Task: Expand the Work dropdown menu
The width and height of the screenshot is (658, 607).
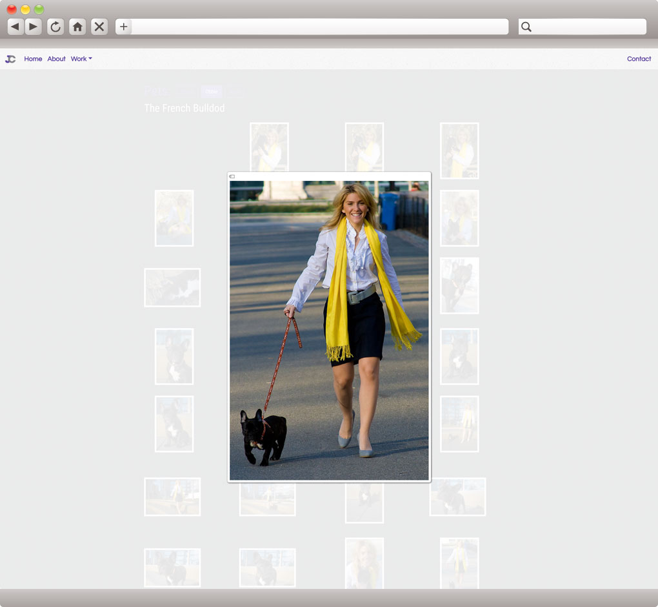Action: pyautogui.click(x=81, y=59)
